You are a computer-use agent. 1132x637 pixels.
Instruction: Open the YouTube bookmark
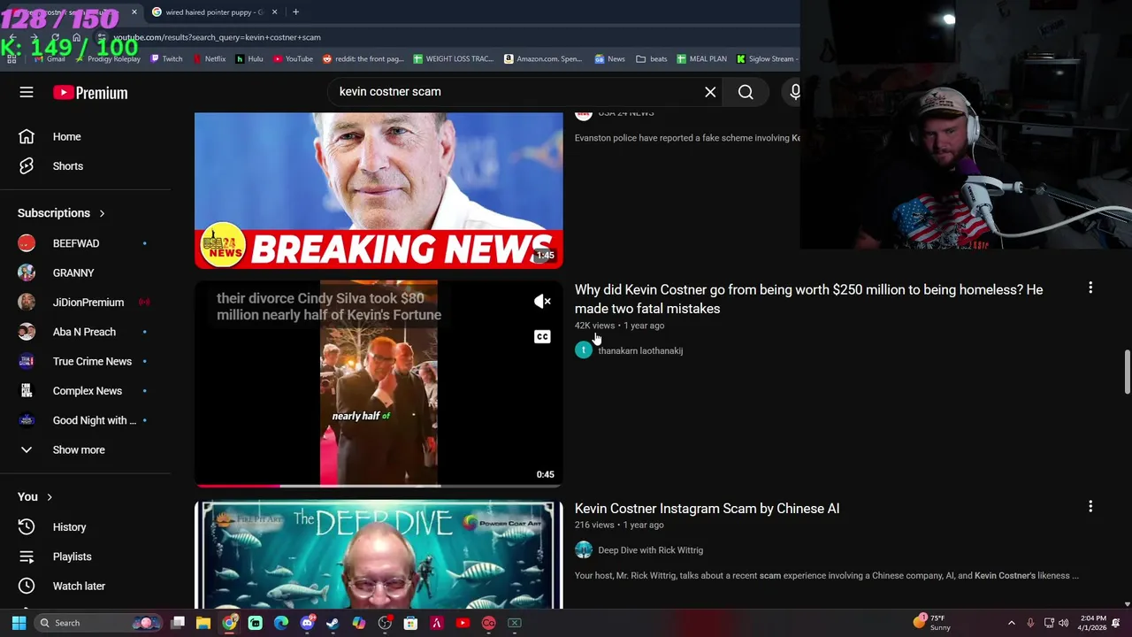pyautogui.click(x=293, y=59)
